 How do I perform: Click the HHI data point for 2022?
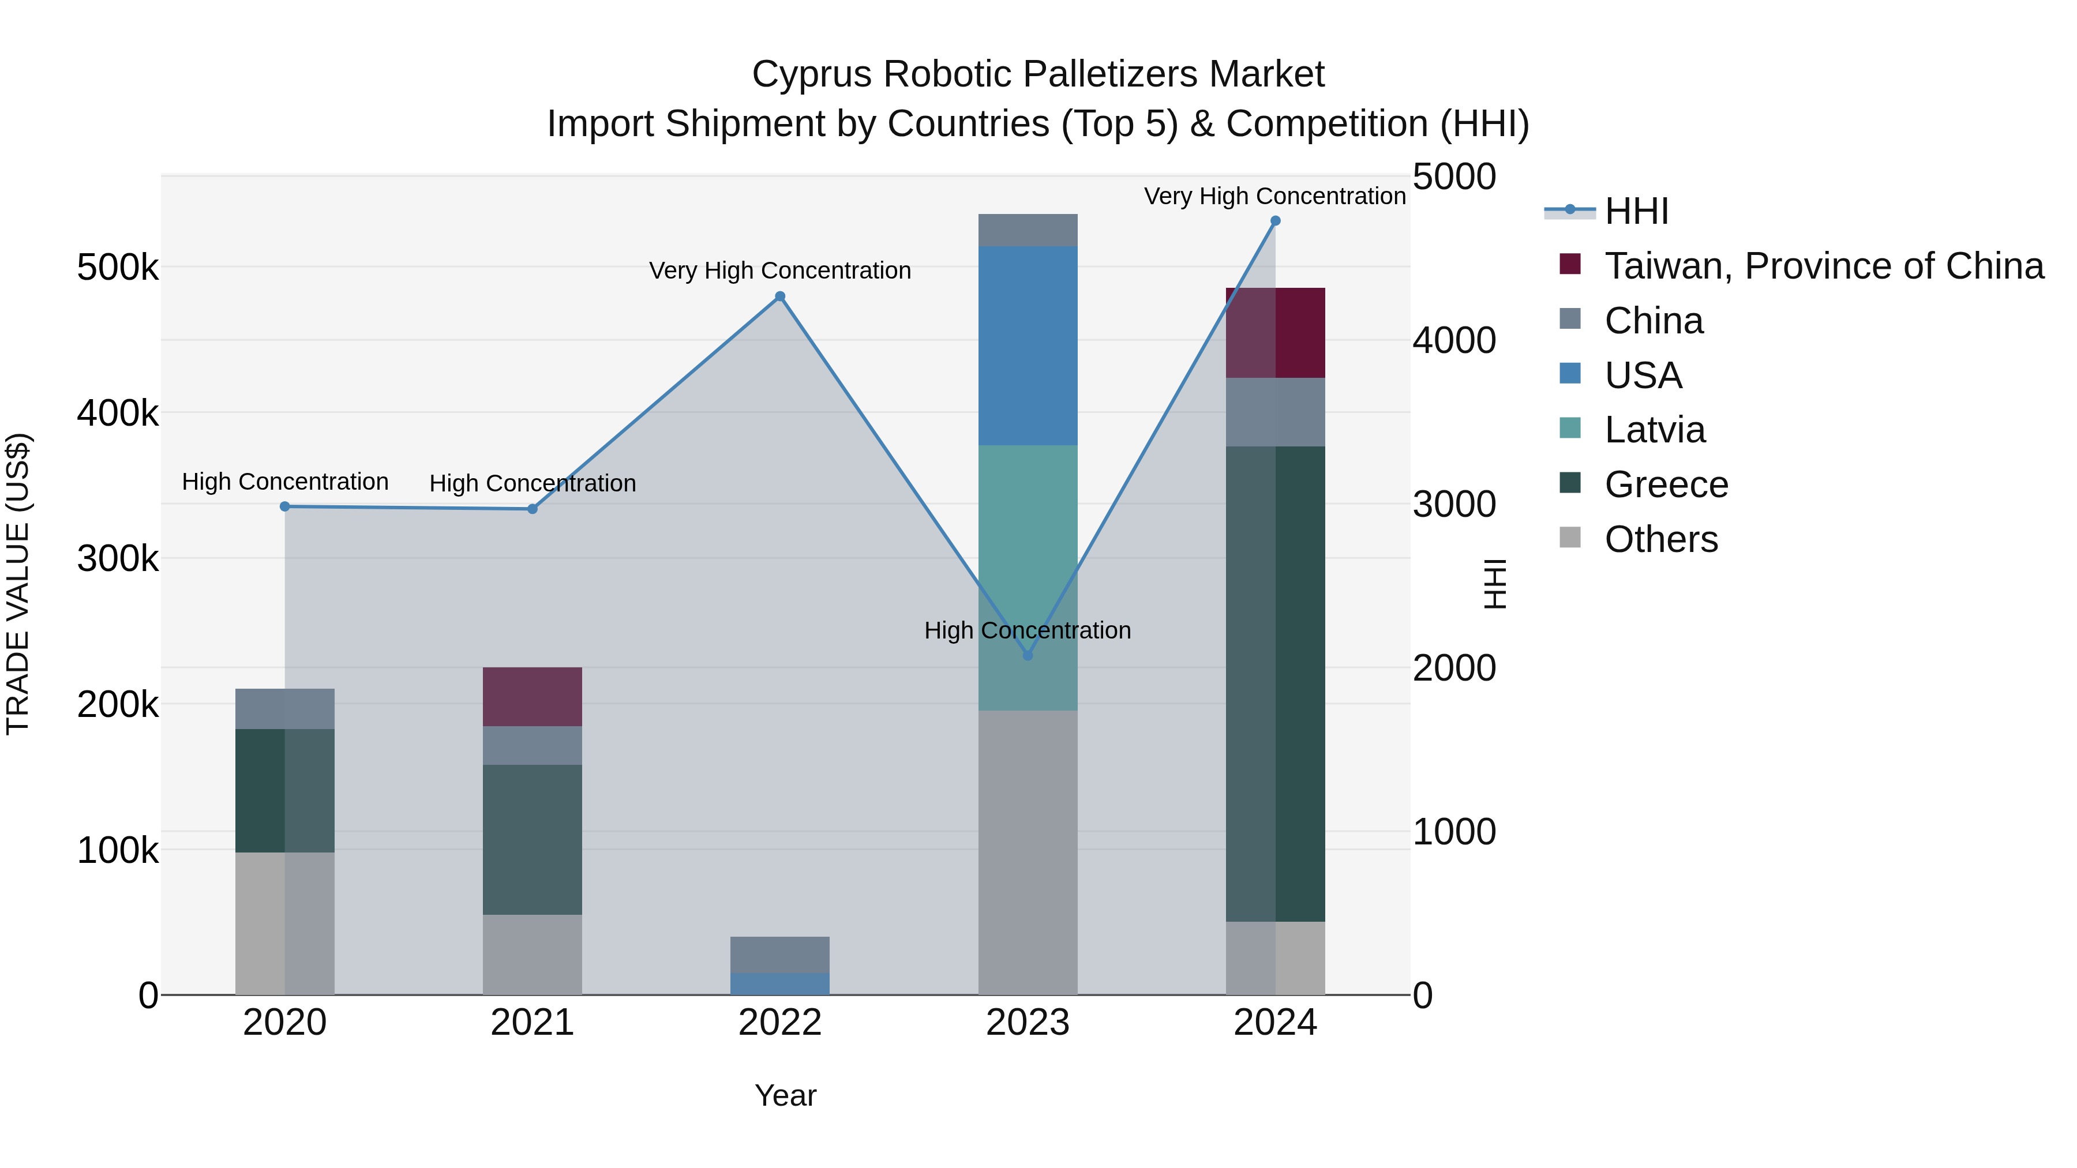[779, 296]
